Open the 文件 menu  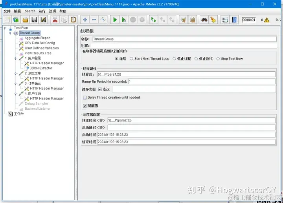[7, 11]
